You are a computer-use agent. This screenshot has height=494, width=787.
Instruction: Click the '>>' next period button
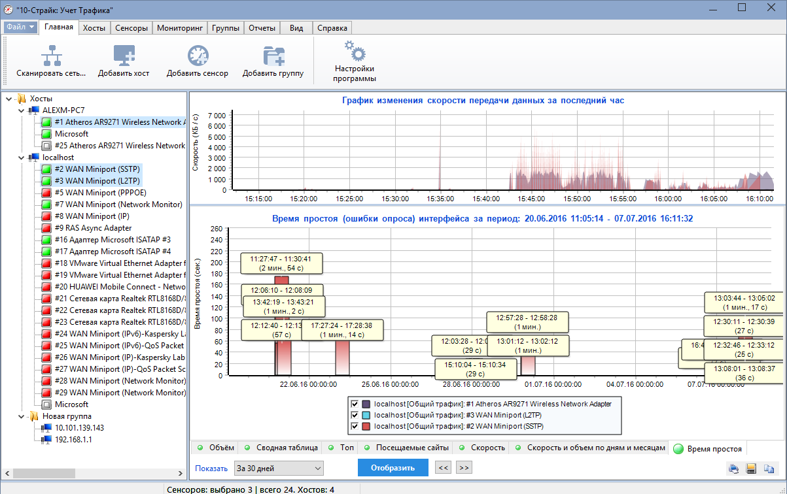(464, 468)
